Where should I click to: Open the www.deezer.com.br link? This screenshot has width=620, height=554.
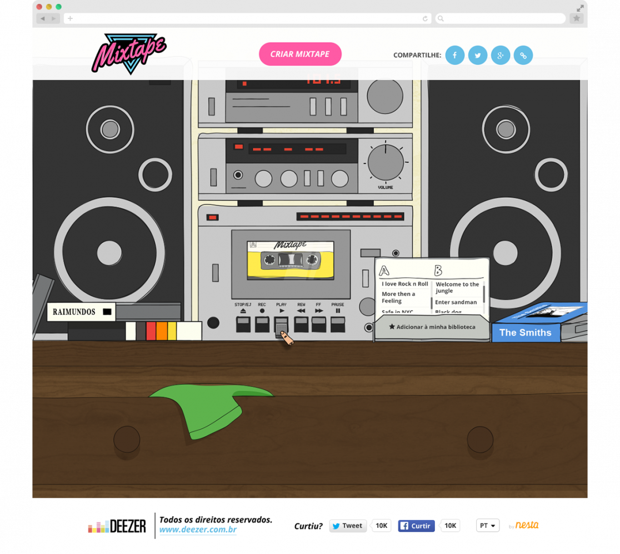tap(198, 528)
